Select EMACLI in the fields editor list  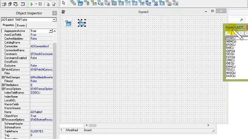click(231, 66)
